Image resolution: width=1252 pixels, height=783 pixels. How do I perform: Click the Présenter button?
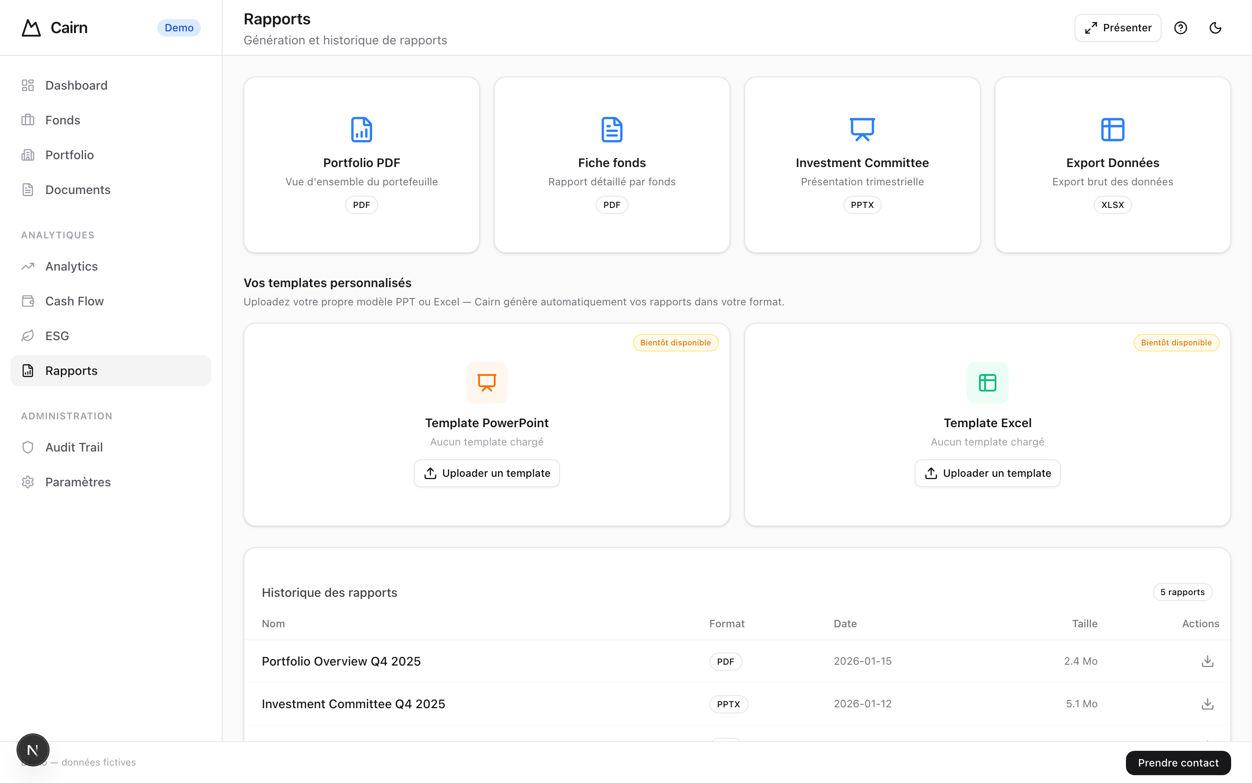coord(1118,28)
